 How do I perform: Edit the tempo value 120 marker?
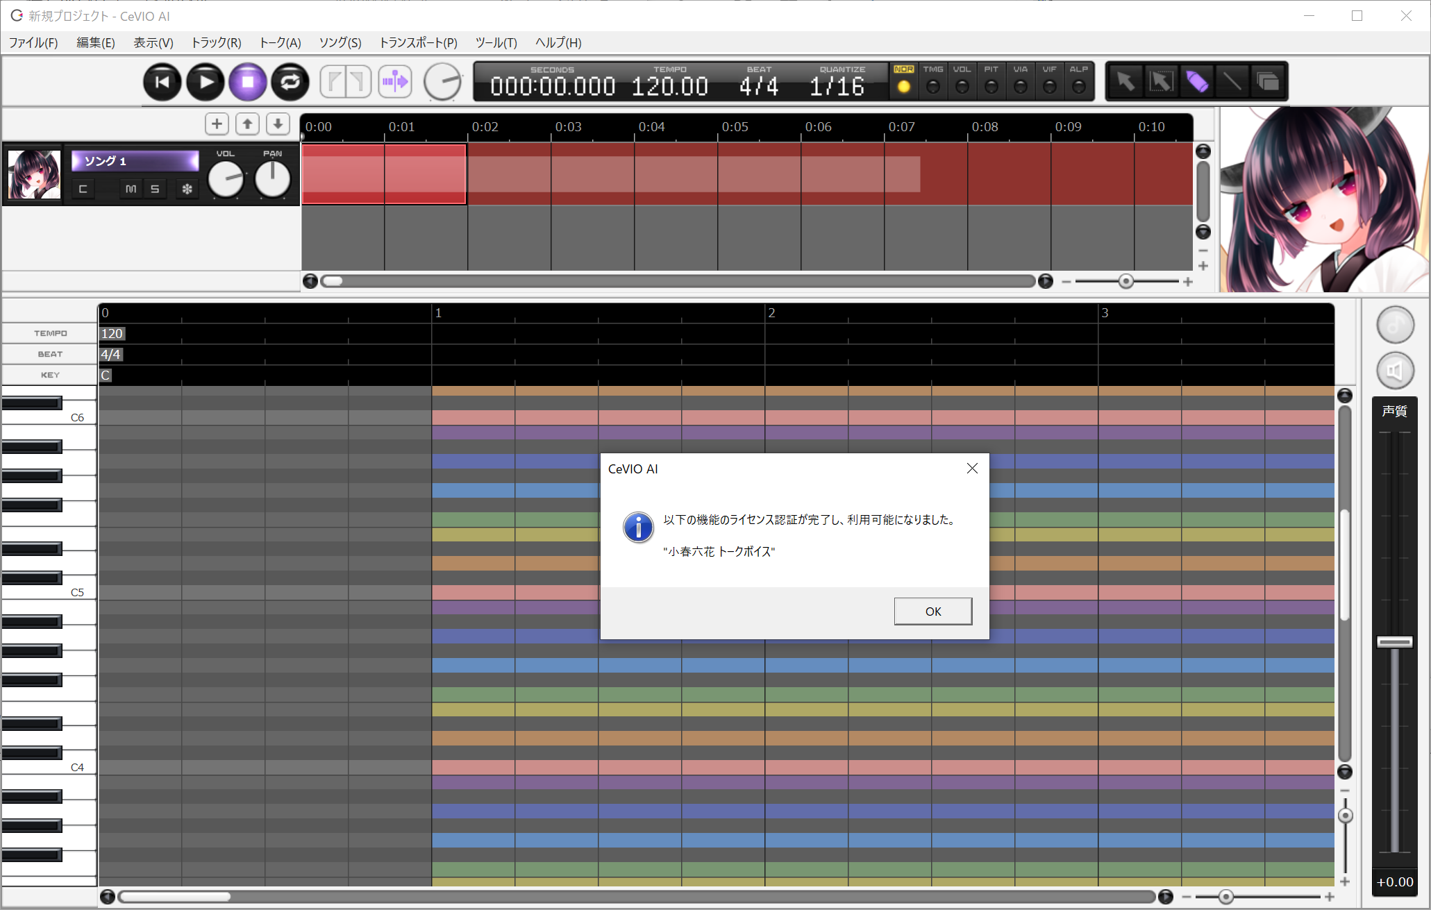click(x=112, y=333)
